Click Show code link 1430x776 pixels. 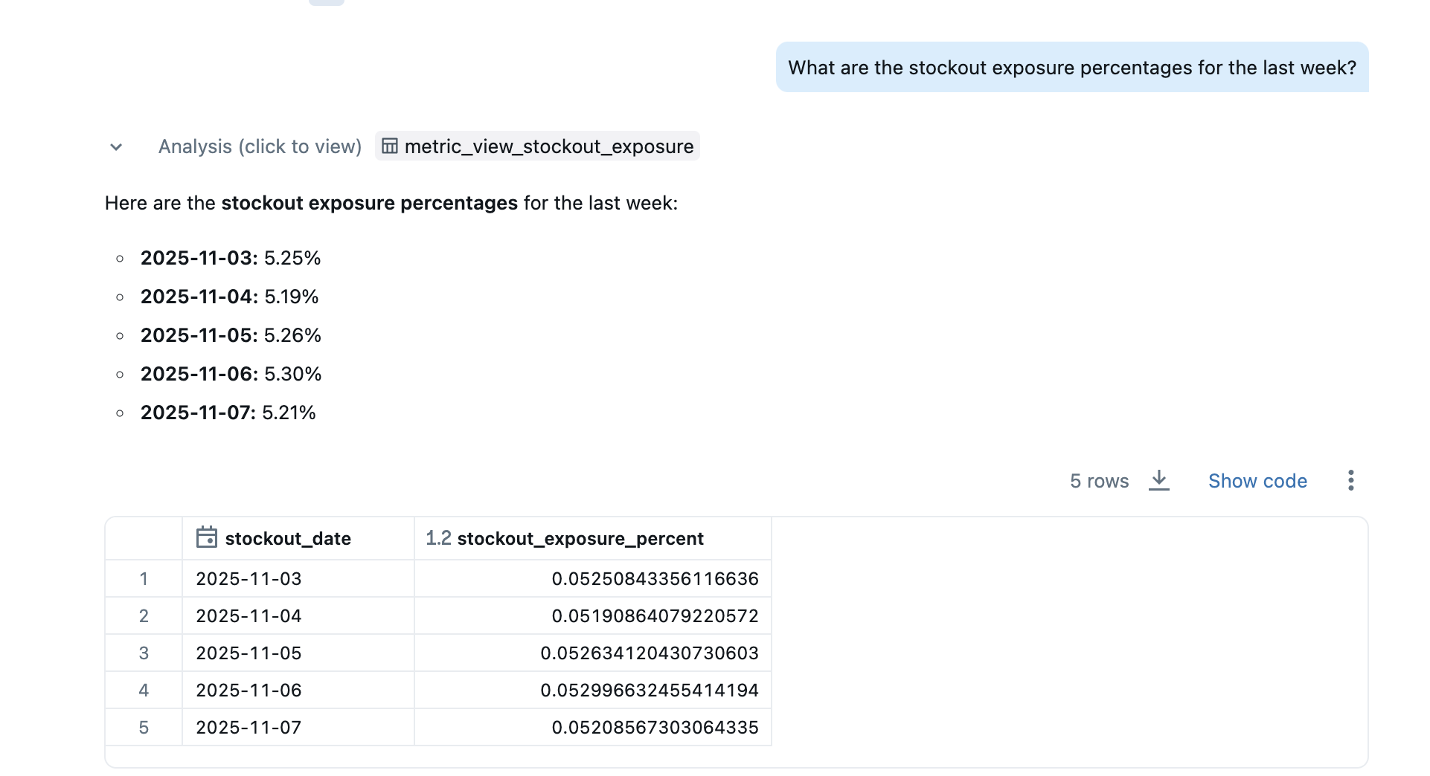[1257, 481]
